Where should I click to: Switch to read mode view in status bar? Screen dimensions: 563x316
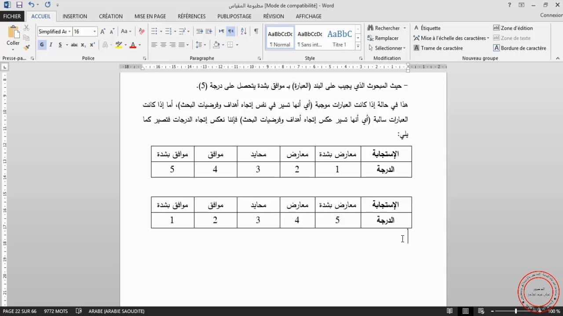(x=450, y=311)
